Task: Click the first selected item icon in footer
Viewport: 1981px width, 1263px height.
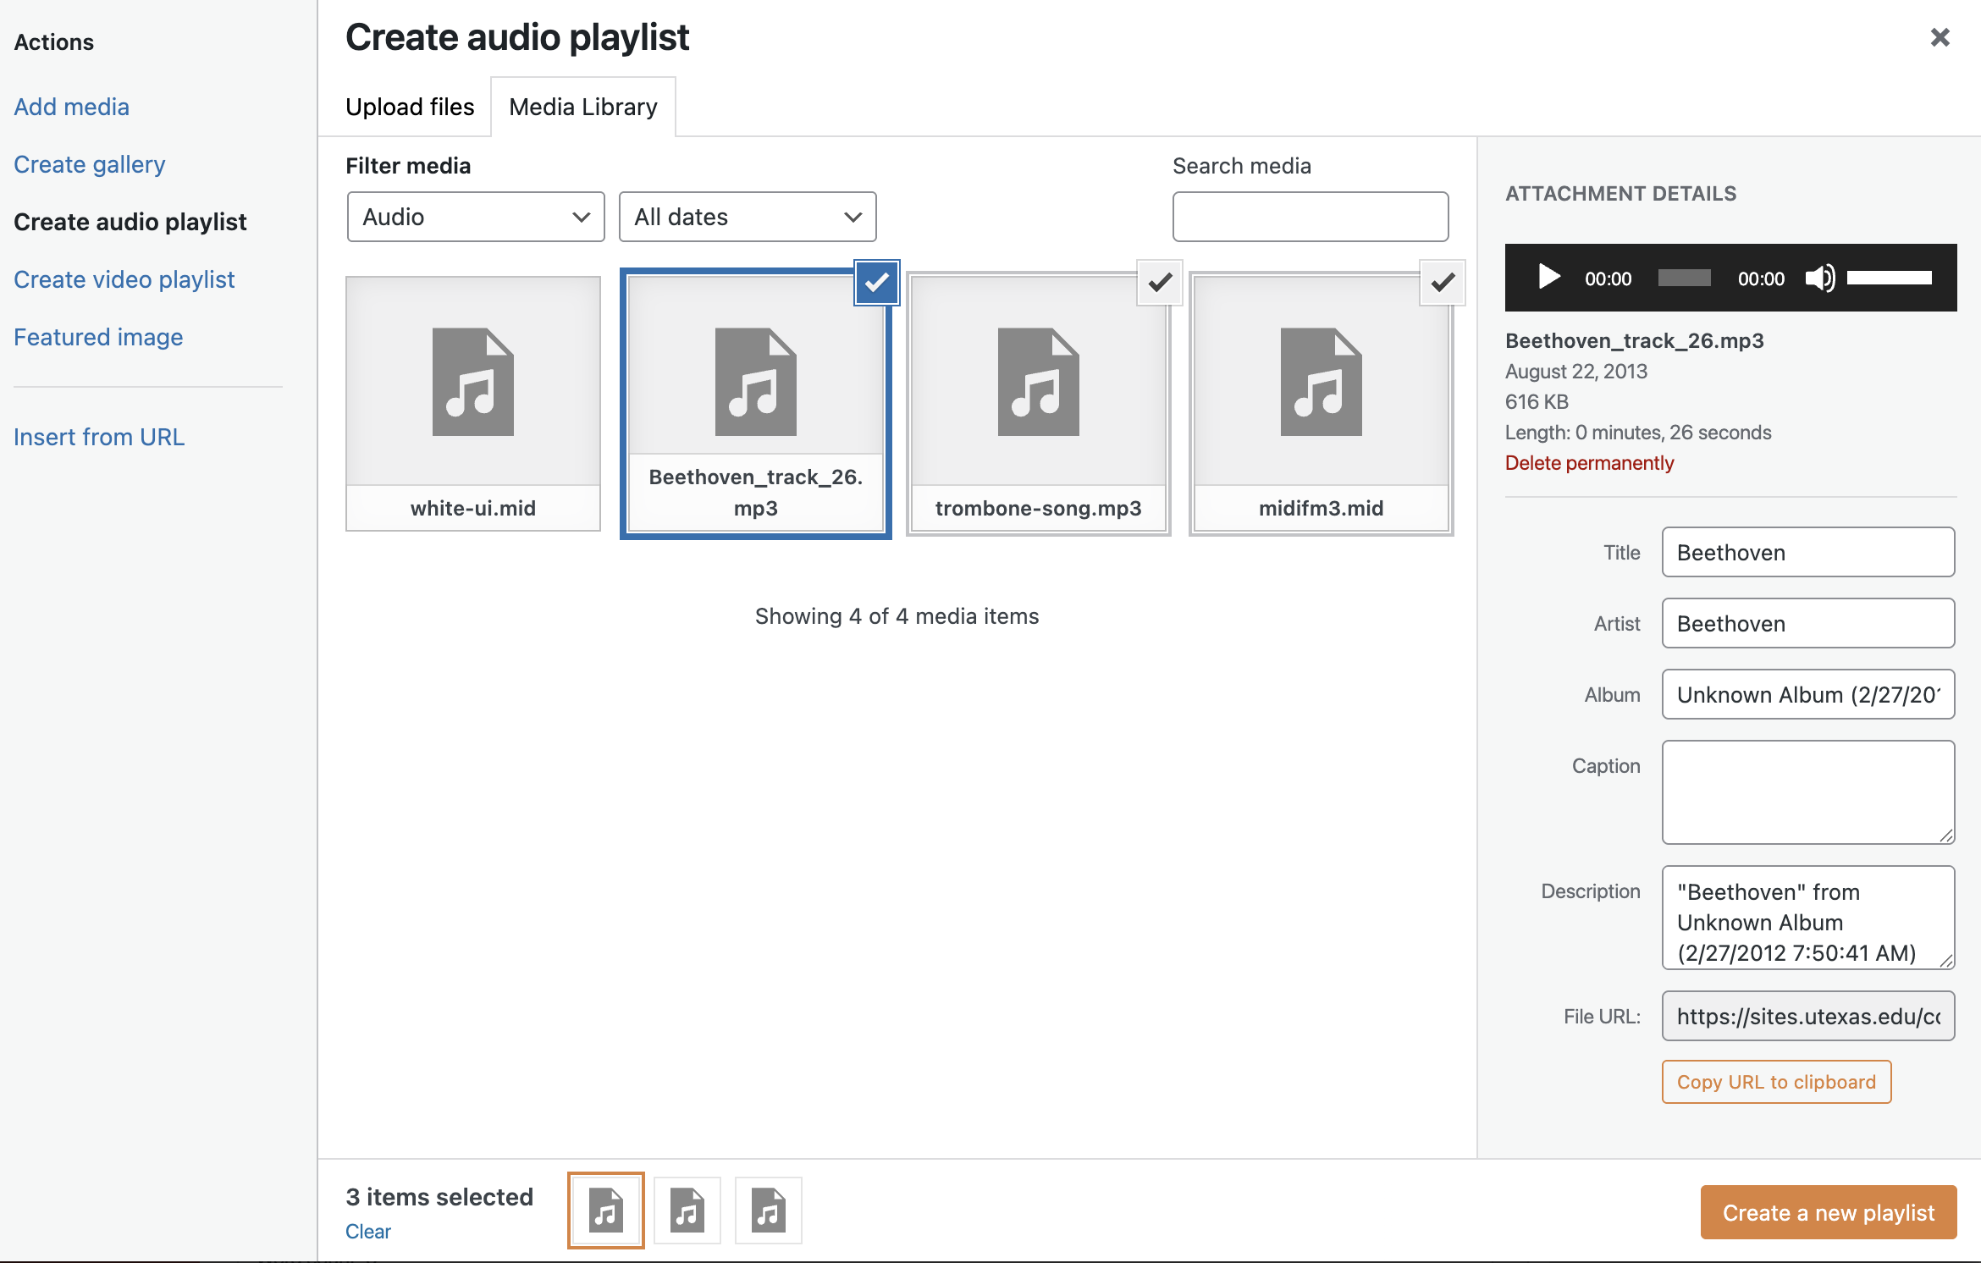Action: click(604, 1210)
